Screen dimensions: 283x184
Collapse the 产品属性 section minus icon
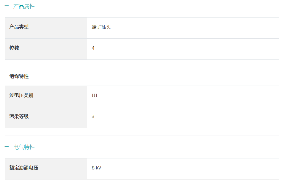point(7,6)
